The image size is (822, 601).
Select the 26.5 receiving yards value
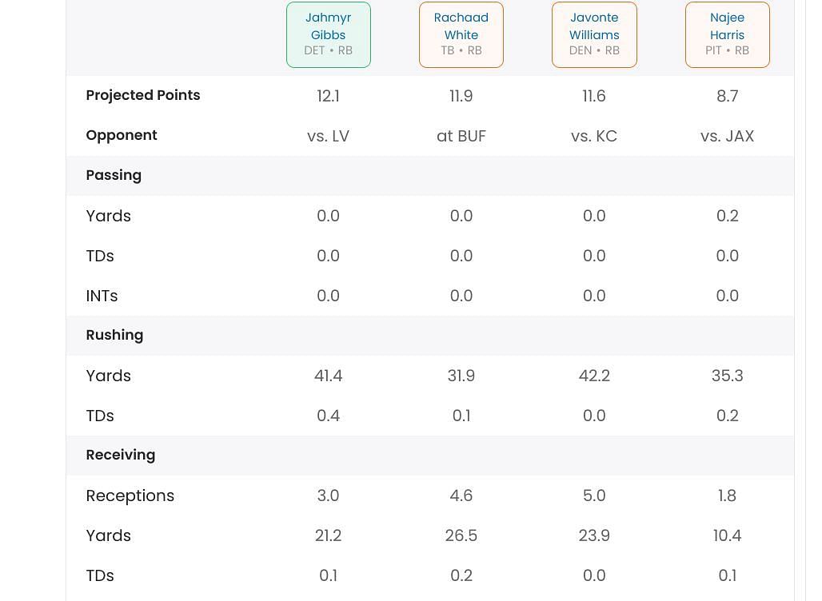tap(461, 535)
